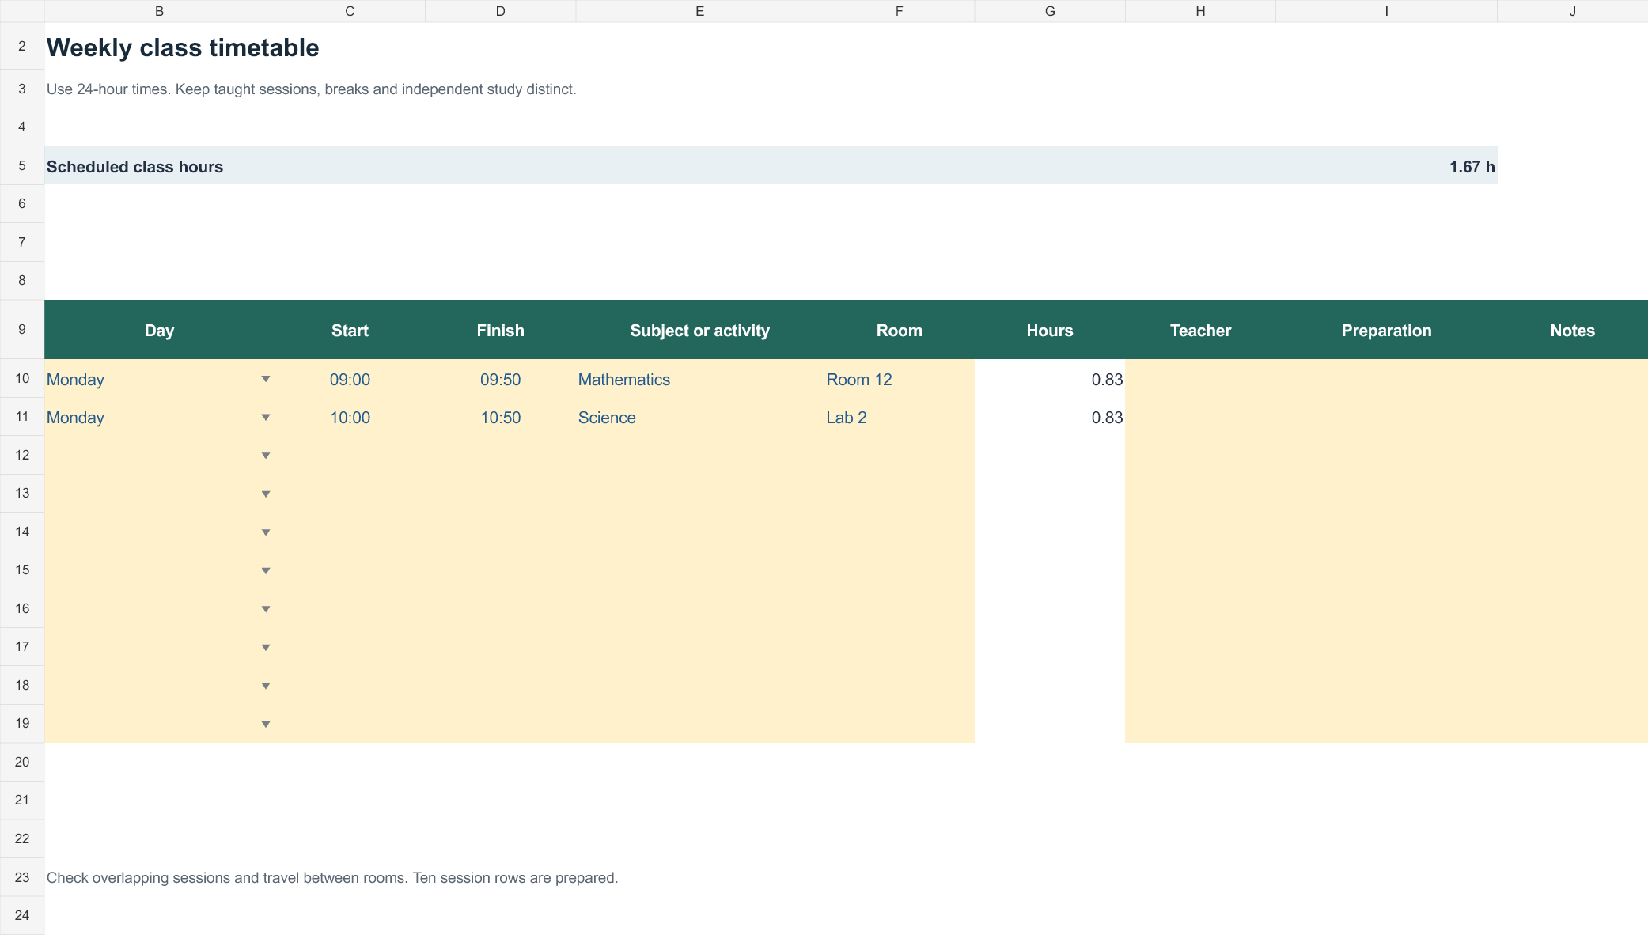The image size is (1648, 935).
Task: Select column C header
Action: (x=350, y=11)
